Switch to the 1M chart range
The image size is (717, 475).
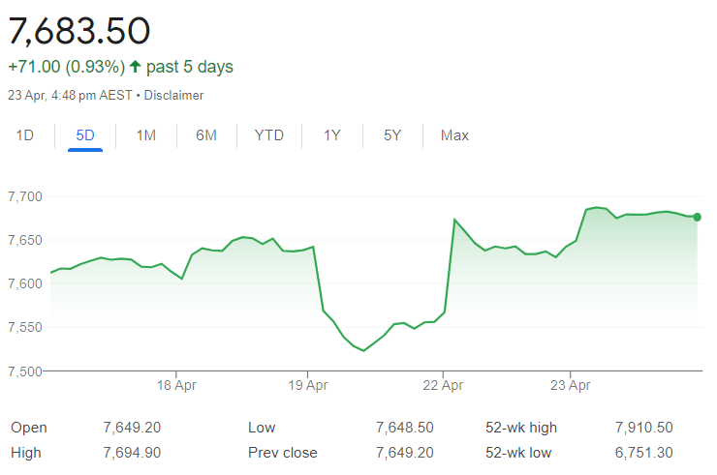point(146,135)
